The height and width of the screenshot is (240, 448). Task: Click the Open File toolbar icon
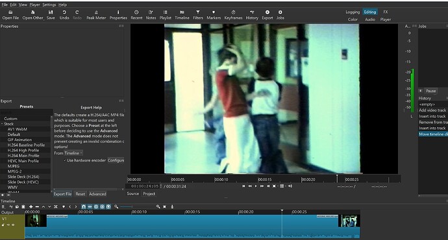[10, 12]
